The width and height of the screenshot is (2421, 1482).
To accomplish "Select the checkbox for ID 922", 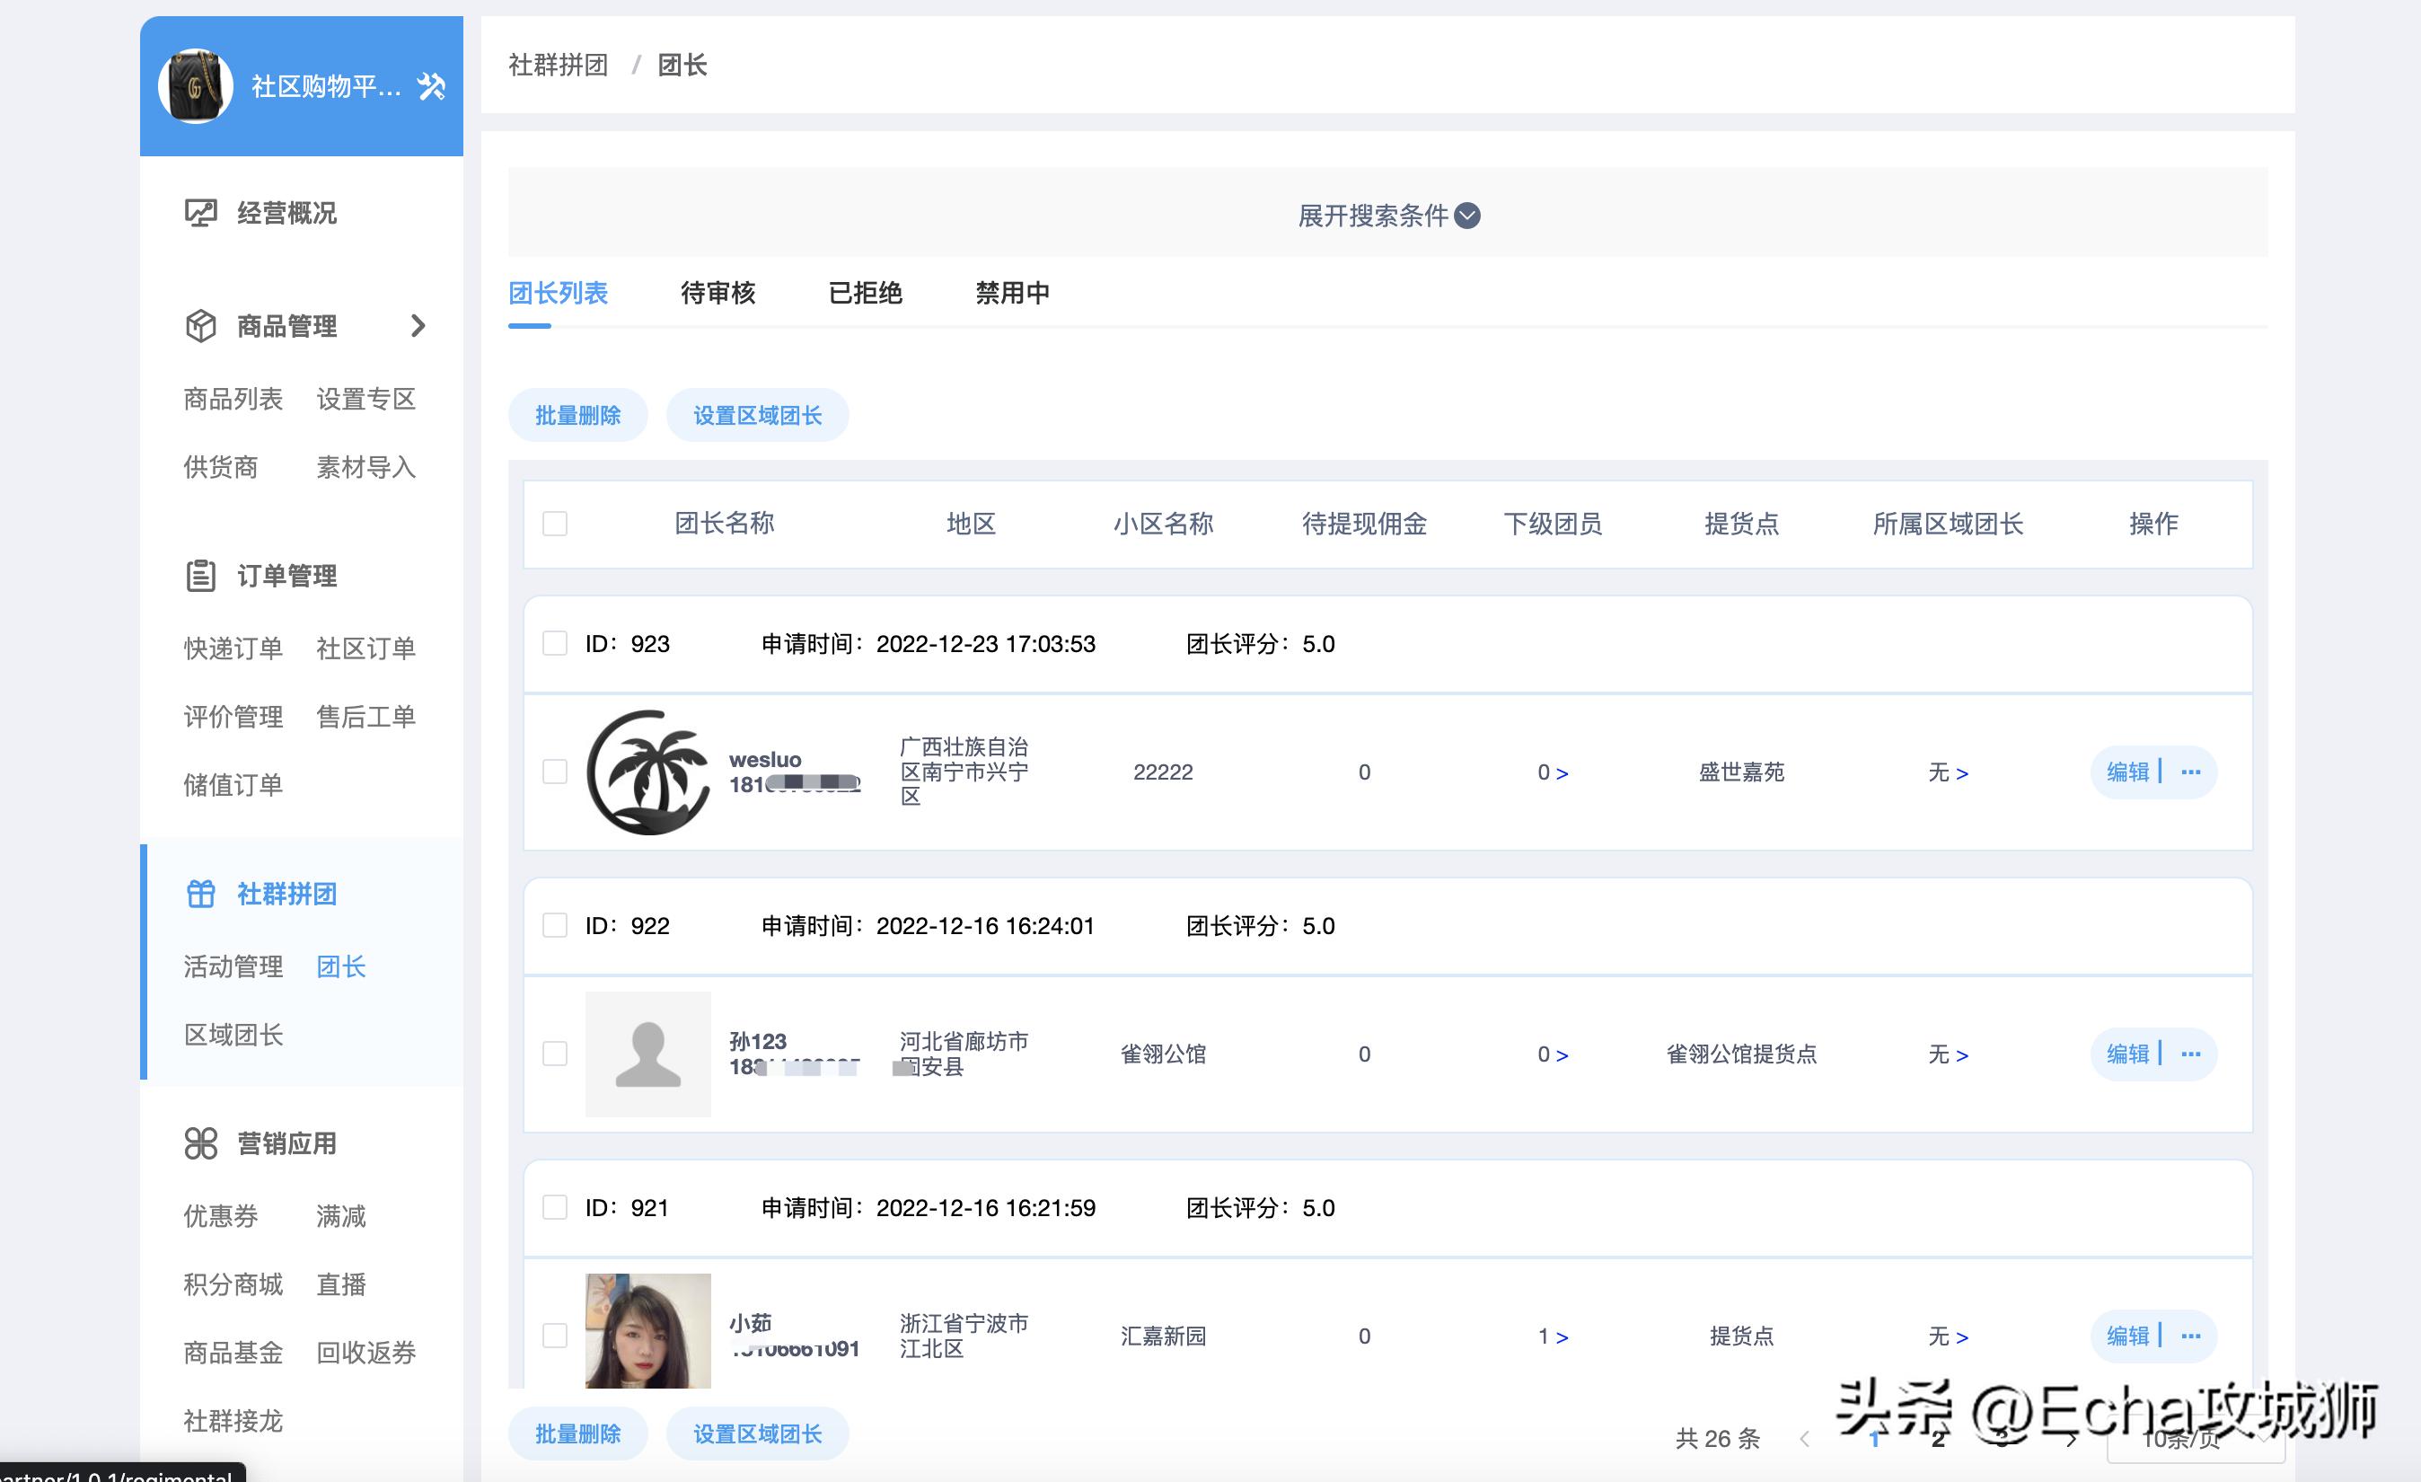I will tap(554, 926).
